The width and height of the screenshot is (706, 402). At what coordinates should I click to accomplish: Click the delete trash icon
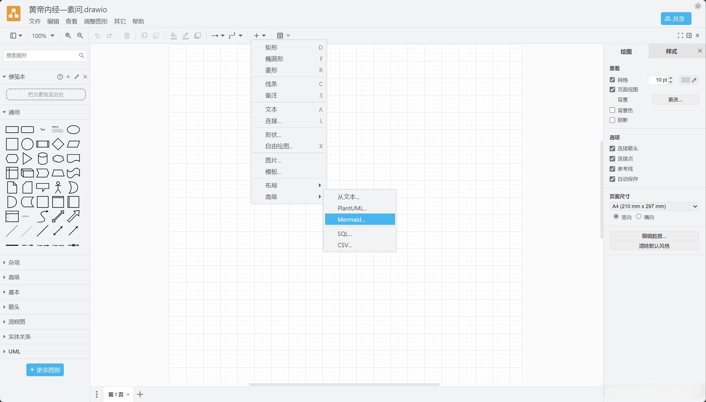tap(127, 35)
